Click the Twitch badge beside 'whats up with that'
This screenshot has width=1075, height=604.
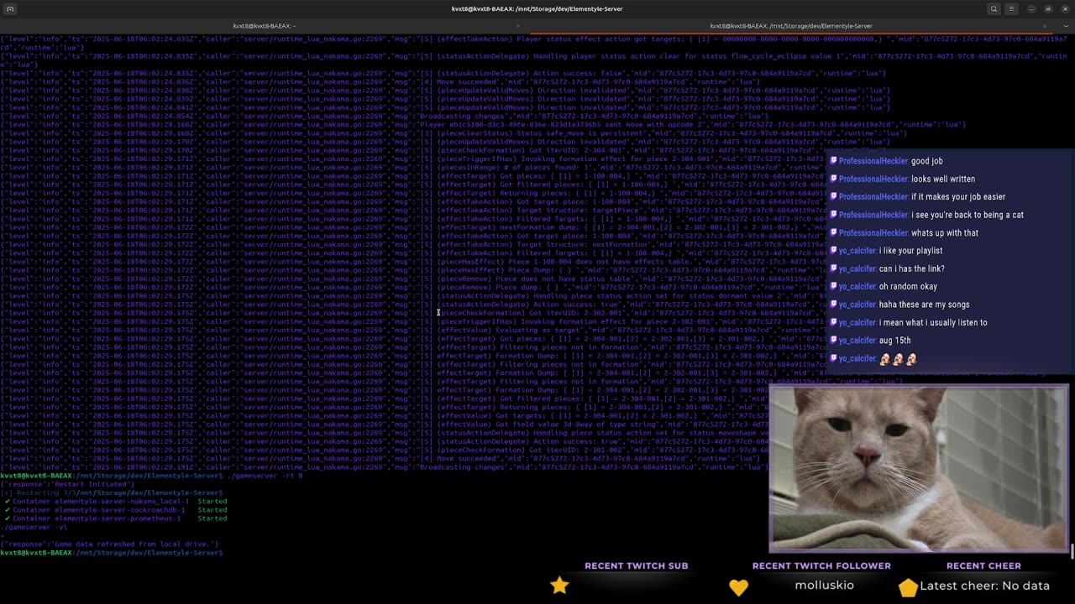coord(833,233)
